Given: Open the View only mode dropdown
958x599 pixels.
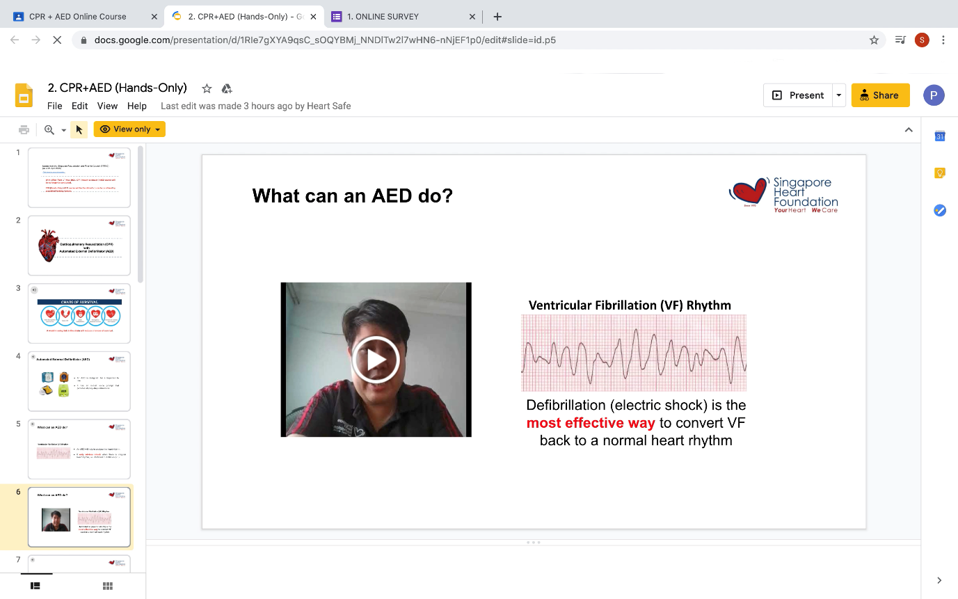Looking at the screenshot, I should 131,129.
